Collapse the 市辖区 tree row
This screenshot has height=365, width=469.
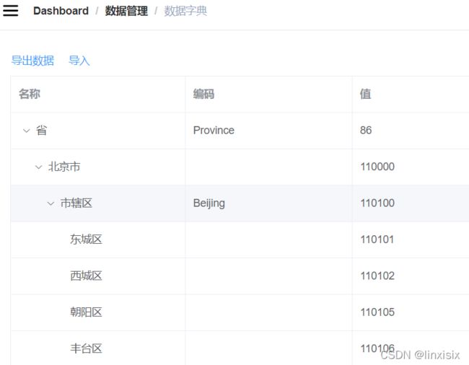pos(51,203)
